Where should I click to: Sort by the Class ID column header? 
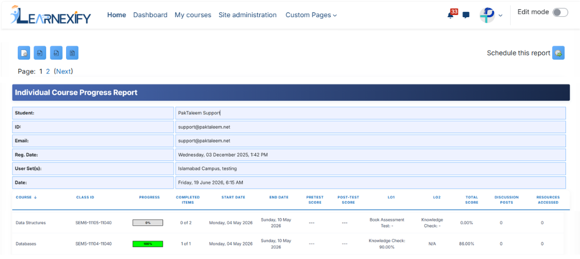click(85, 197)
